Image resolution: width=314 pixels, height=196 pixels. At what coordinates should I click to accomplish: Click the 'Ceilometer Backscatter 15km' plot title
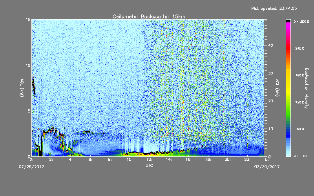149,16
